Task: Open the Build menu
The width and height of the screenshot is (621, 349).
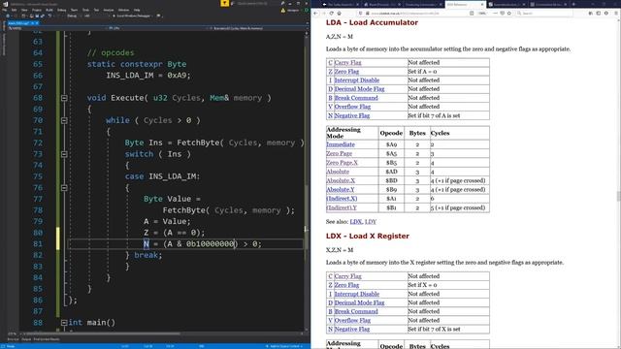Action: tap(49, 10)
